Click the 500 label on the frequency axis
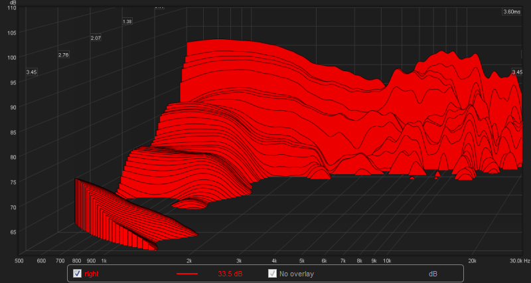This screenshot has height=283, width=531. (x=19, y=261)
